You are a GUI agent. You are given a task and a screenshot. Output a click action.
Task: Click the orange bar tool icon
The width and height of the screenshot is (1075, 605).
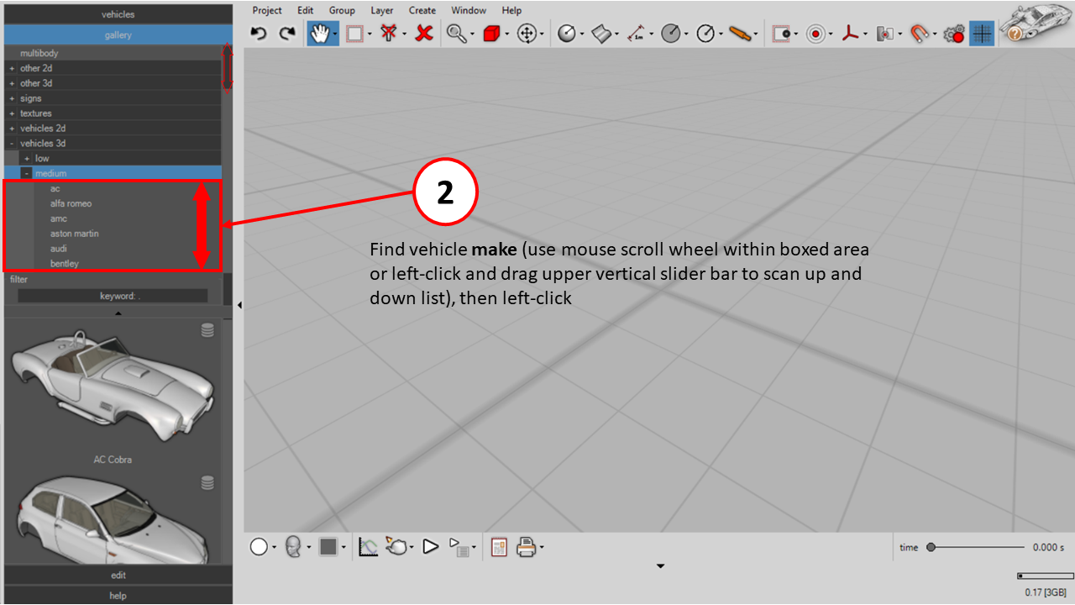pyautogui.click(x=739, y=34)
